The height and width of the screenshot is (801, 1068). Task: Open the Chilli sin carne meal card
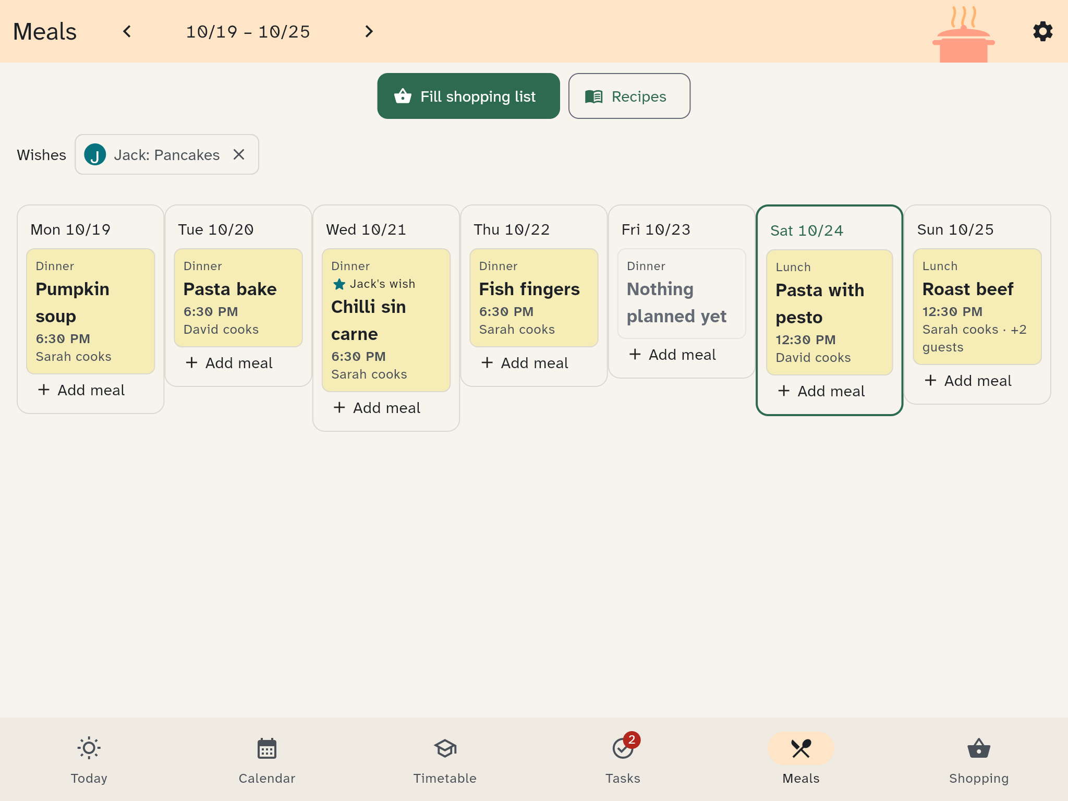[x=386, y=320]
